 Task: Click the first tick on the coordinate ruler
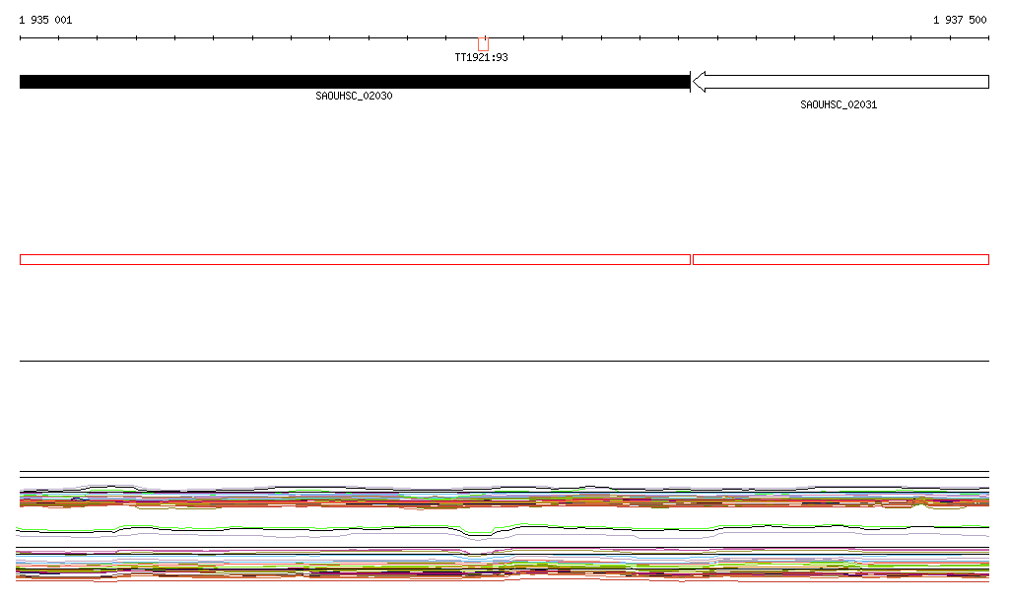(x=21, y=38)
